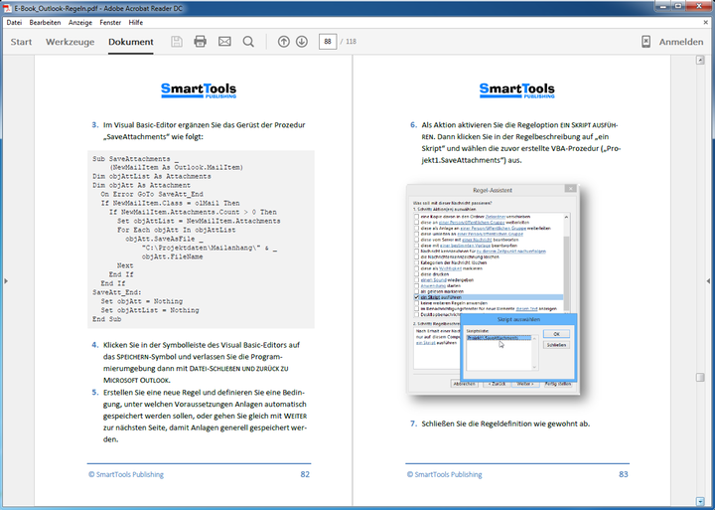This screenshot has width=715, height=510.
Task: Switch to the Werkzeuge tab
Action: point(71,42)
